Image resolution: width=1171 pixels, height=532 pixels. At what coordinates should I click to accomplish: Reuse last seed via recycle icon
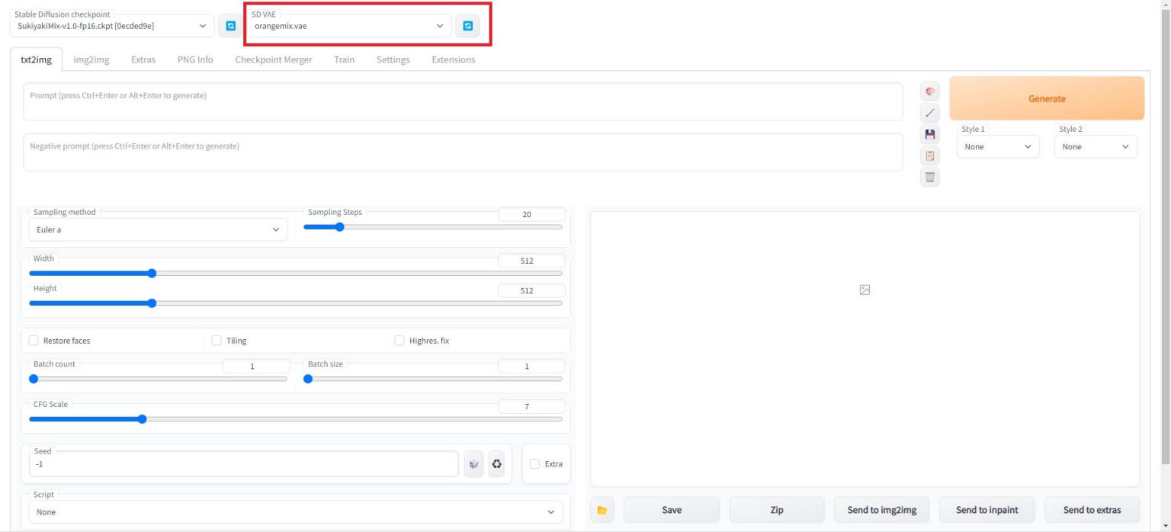pyautogui.click(x=497, y=463)
